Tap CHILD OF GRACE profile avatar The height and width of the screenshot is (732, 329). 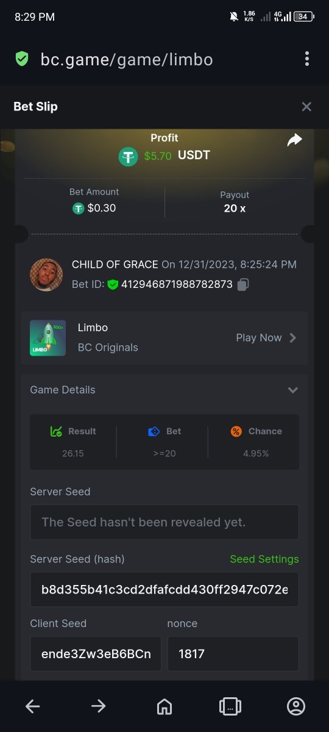[46, 274]
